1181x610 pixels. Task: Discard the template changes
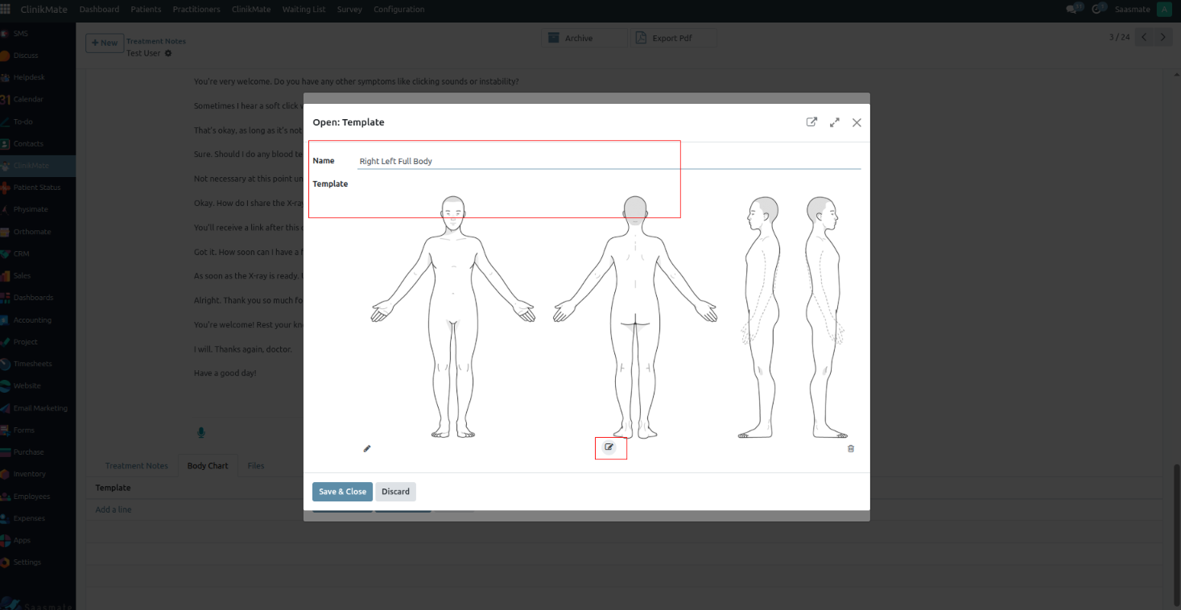395,492
